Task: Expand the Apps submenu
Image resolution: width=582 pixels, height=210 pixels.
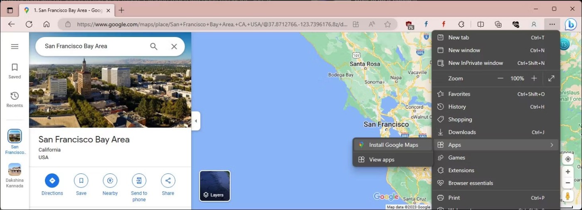Action: (x=496, y=145)
